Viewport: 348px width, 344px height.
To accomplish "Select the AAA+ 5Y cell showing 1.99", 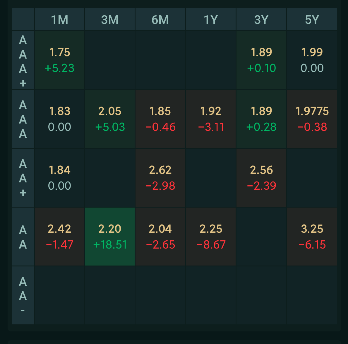I will click(x=312, y=60).
